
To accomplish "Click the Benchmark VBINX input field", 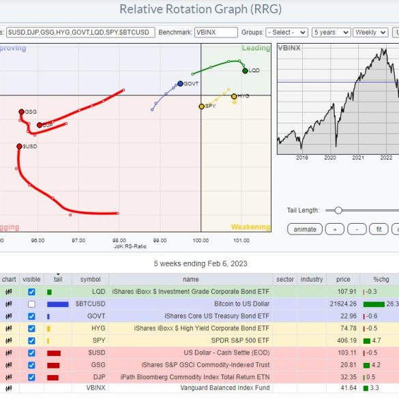I will coord(216,33).
